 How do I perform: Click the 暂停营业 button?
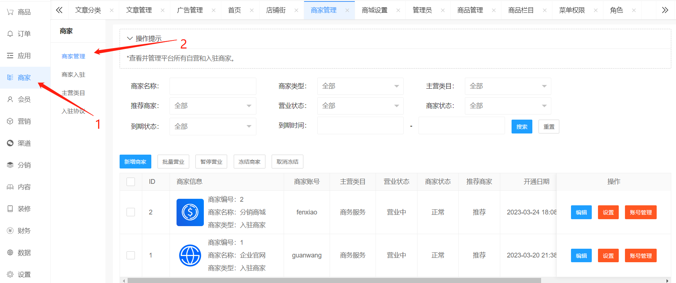[211, 162]
